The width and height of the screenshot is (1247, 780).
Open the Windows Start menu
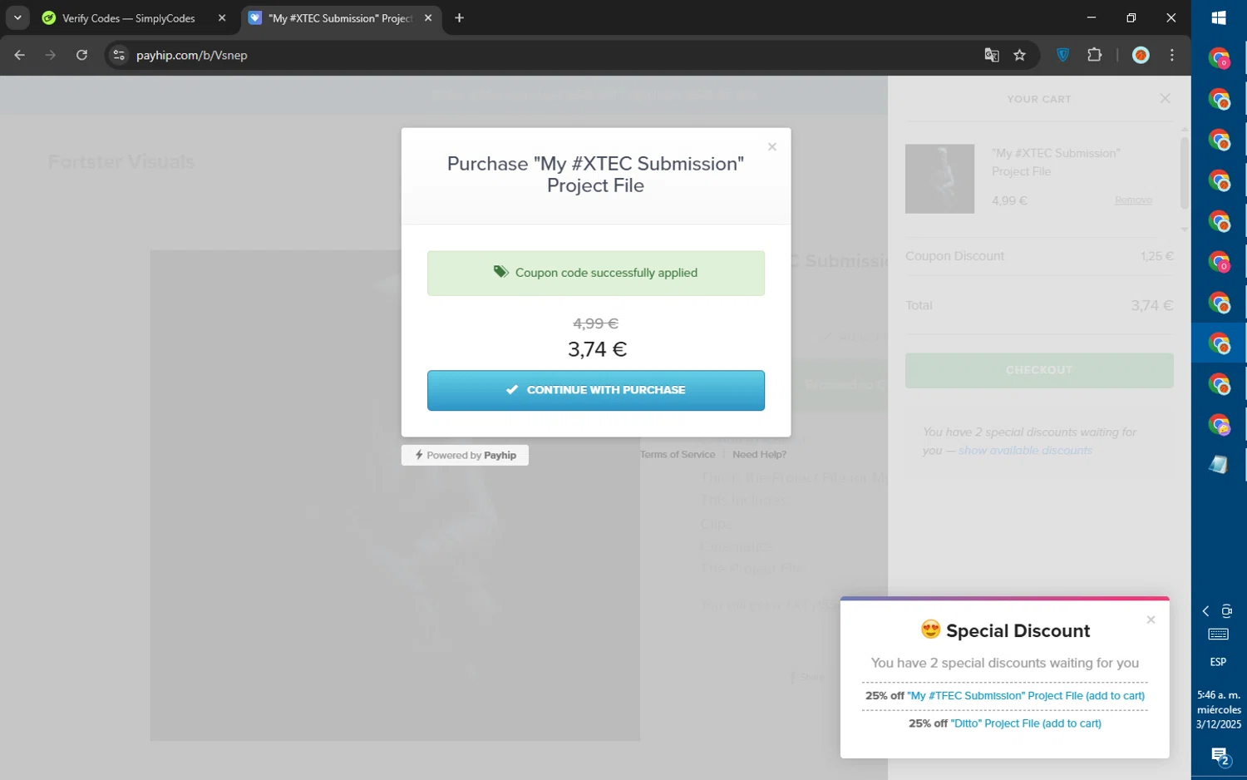1219,17
